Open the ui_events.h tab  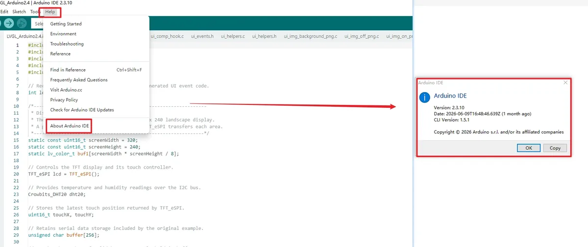202,36
